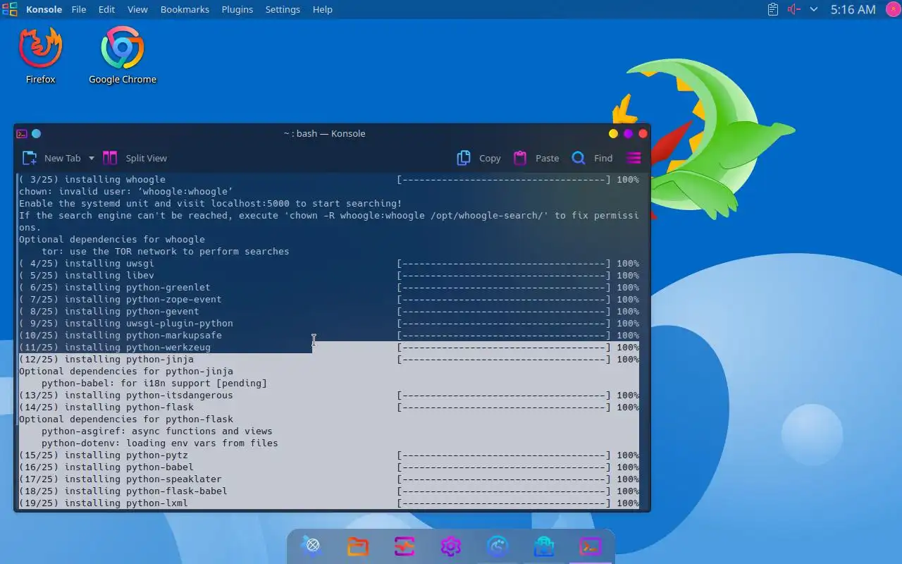The image size is (902, 564).
Task: Expand the hidden system tray arrow
Action: click(814, 9)
